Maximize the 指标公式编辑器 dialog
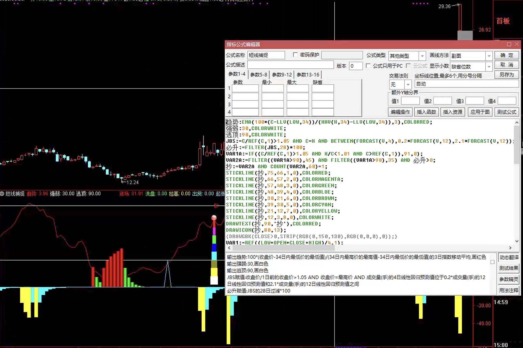The width and height of the screenshot is (523, 348). (x=509, y=44)
